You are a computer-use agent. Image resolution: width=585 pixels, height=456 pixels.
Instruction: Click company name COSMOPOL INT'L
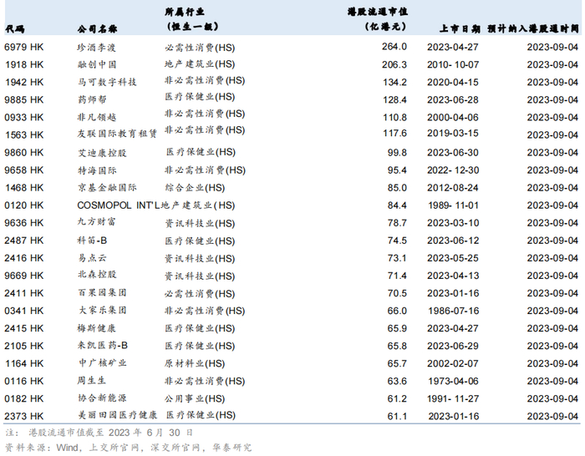coord(119,205)
